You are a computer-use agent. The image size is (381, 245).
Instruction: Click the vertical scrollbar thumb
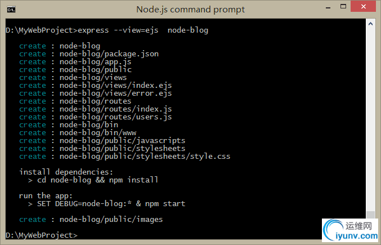pos(370,215)
